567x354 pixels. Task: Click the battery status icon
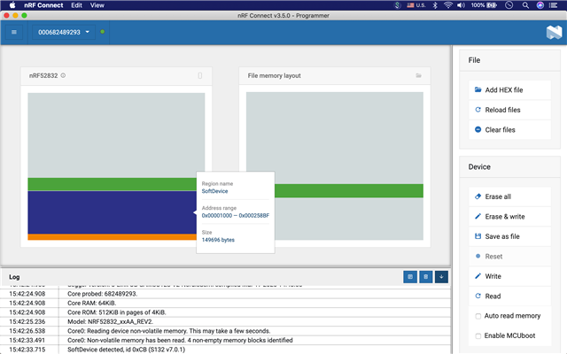pos(491,5)
